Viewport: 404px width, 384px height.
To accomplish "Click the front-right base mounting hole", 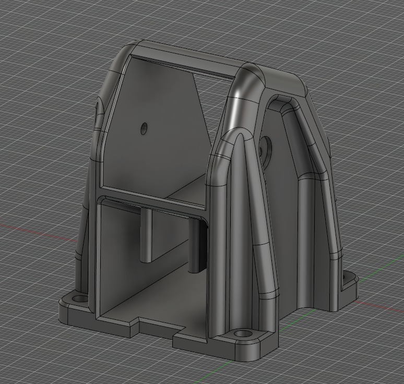I will pyautogui.click(x=243, y=333).
